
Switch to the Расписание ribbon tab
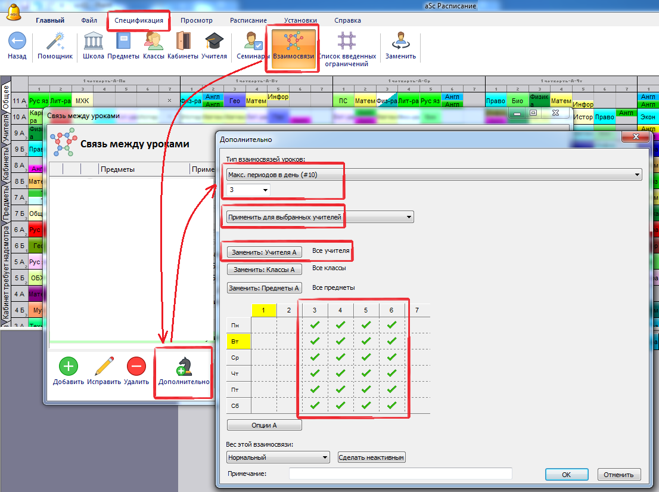[x=248, y=20]
